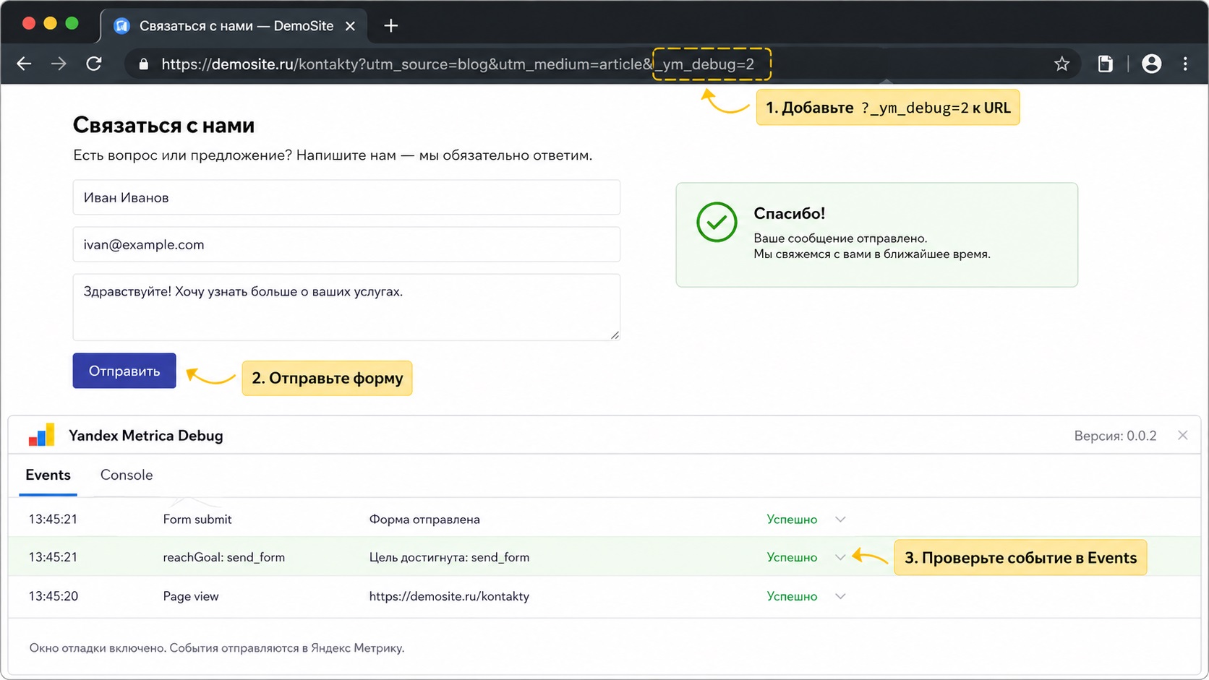This screenshot has width=1209, height=680.
Task: Click the red window close dot
Action: [29, 23]
